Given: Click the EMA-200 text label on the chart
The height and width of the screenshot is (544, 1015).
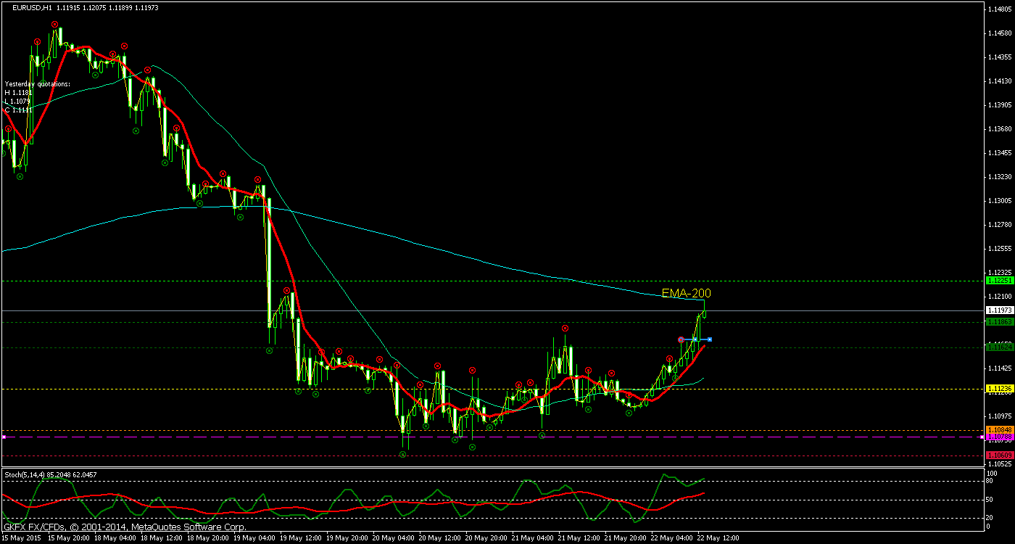Looking at the screenshot, I should tap(687, 294).
